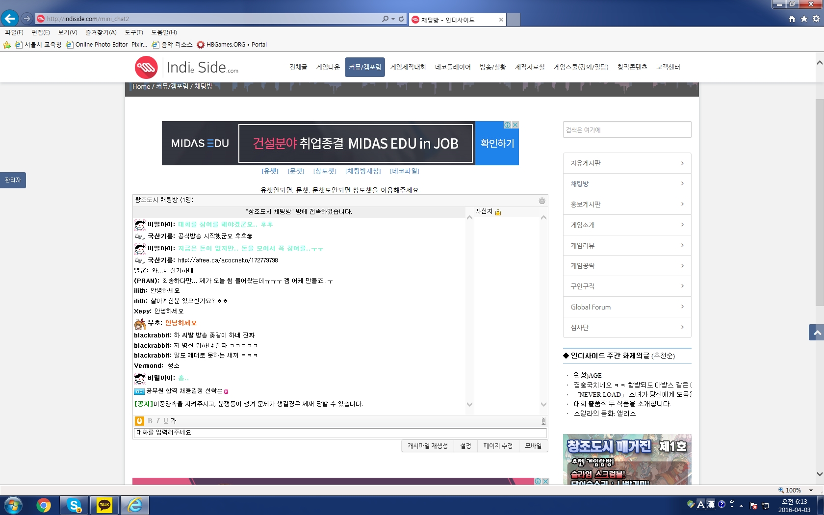The image size is (824, 515).
Task: Click the add-to-favorites bar star icon
Action: (x=7, y=45)
